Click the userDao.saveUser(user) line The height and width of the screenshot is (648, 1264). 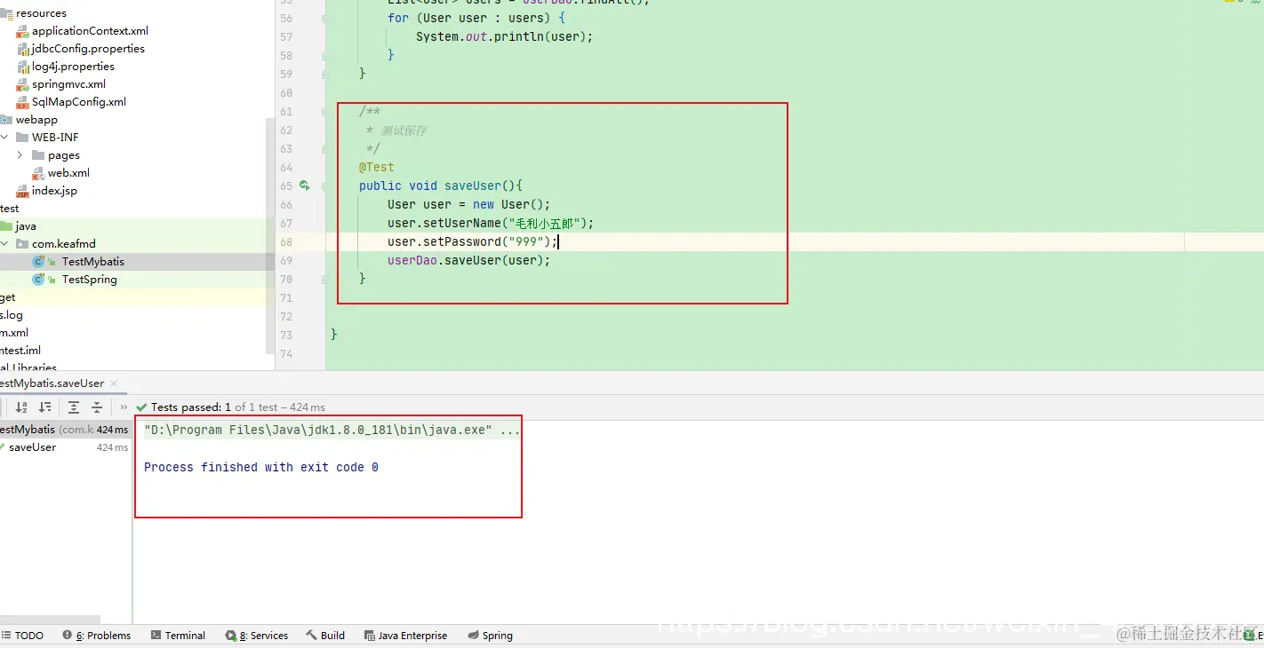pyautogui.click(x=469, y=260)
